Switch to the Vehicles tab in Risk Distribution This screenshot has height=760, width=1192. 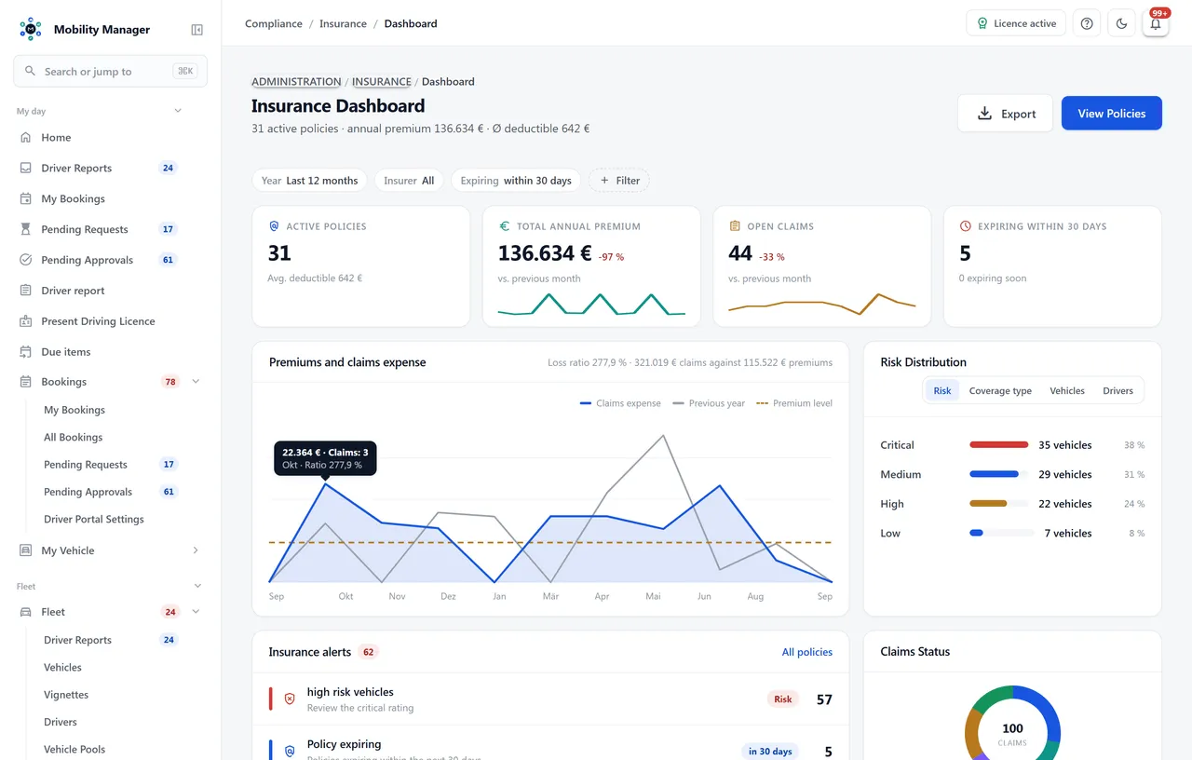click(x=1067, y=390)
